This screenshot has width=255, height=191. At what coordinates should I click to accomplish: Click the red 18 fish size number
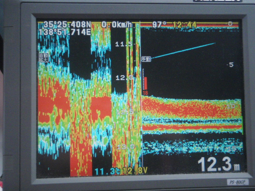coord(145,93)
